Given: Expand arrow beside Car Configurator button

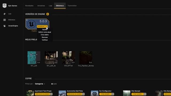Looking at the screenshot, I should (x=113, y=94).
